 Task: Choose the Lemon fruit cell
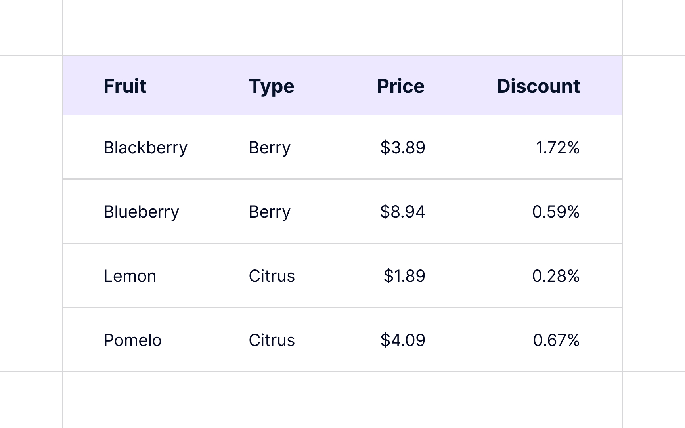[x=130, y=276]
